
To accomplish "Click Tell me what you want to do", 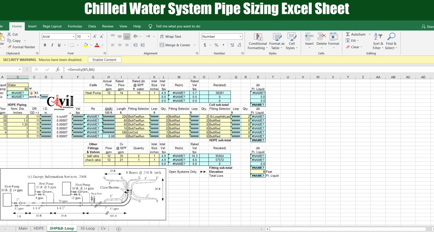I will tap(178, 26).
